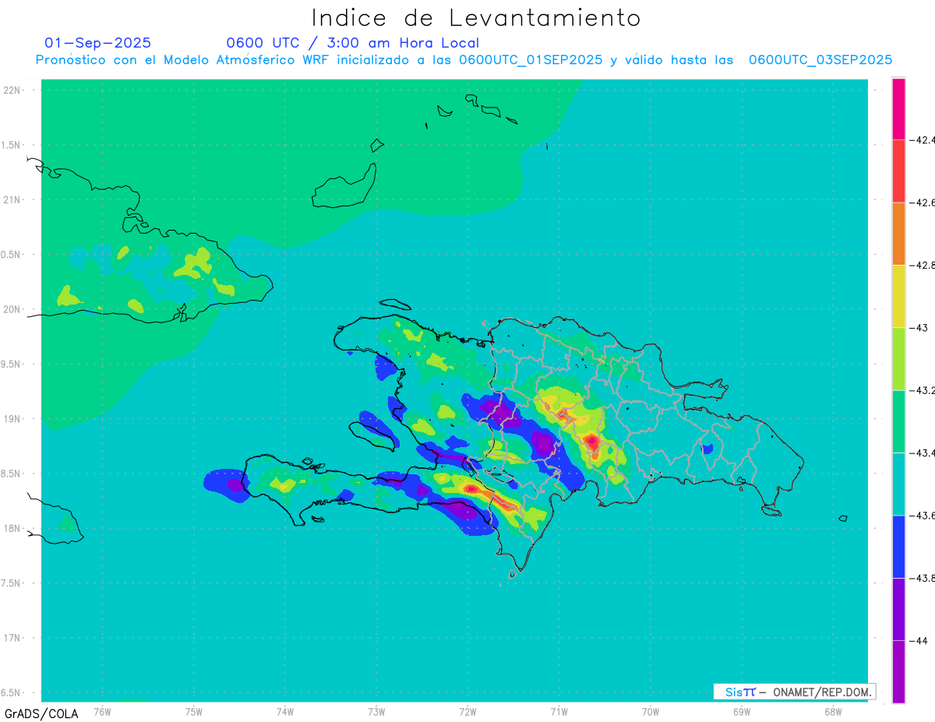Pick the cyan legend segment above -43.6
Viewport: 935px width, 722px height.
(x=898, y=484)
